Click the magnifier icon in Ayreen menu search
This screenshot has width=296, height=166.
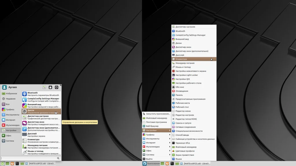58,158
